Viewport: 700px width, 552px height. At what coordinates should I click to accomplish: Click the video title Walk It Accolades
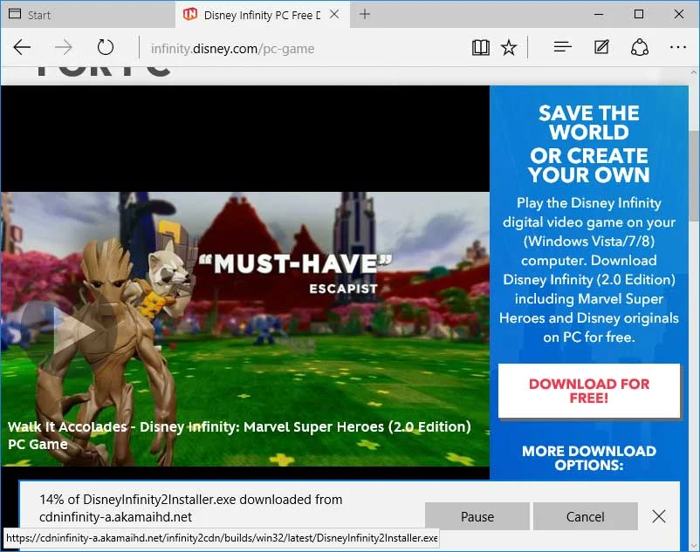click(239, 435)
